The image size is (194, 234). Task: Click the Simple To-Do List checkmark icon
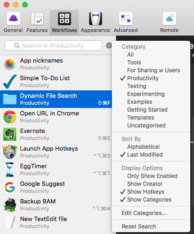point(10,82)
